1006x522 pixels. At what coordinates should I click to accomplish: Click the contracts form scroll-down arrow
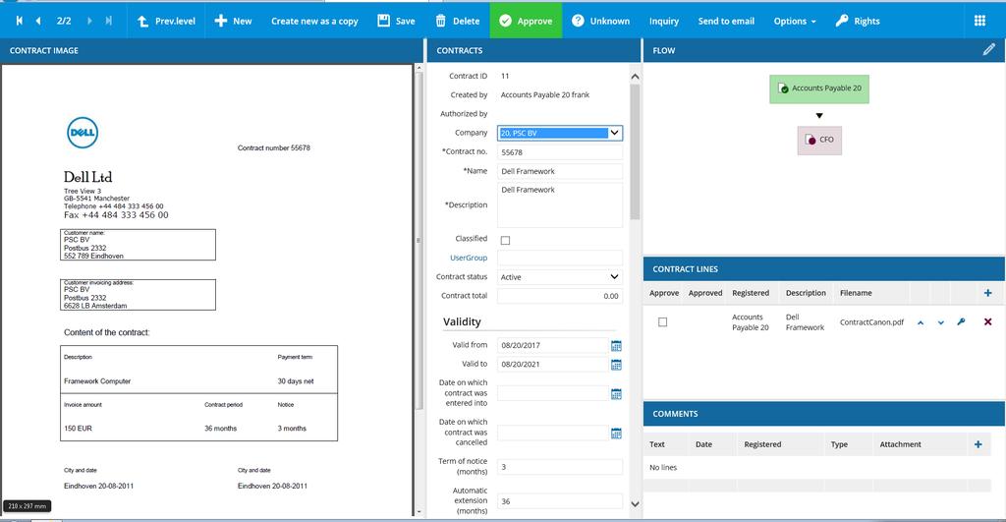[x=635, y=504]
